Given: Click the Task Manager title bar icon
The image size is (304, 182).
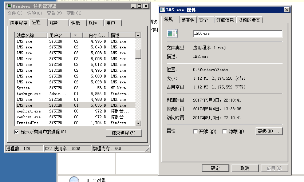Looking at the screenshot, I should point(9,6).
